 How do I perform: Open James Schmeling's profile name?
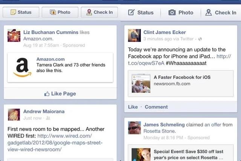(164, 125)
